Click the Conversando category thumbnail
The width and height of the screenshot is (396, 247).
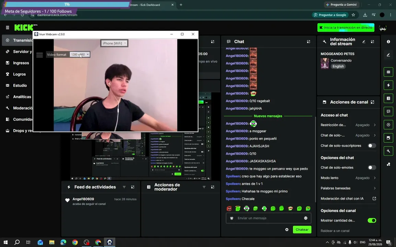pyautogui.click(x=325, y=63)
